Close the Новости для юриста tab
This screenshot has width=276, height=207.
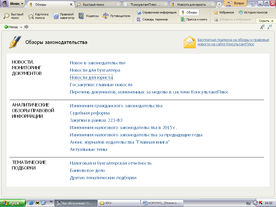click(x=213, y=5)
